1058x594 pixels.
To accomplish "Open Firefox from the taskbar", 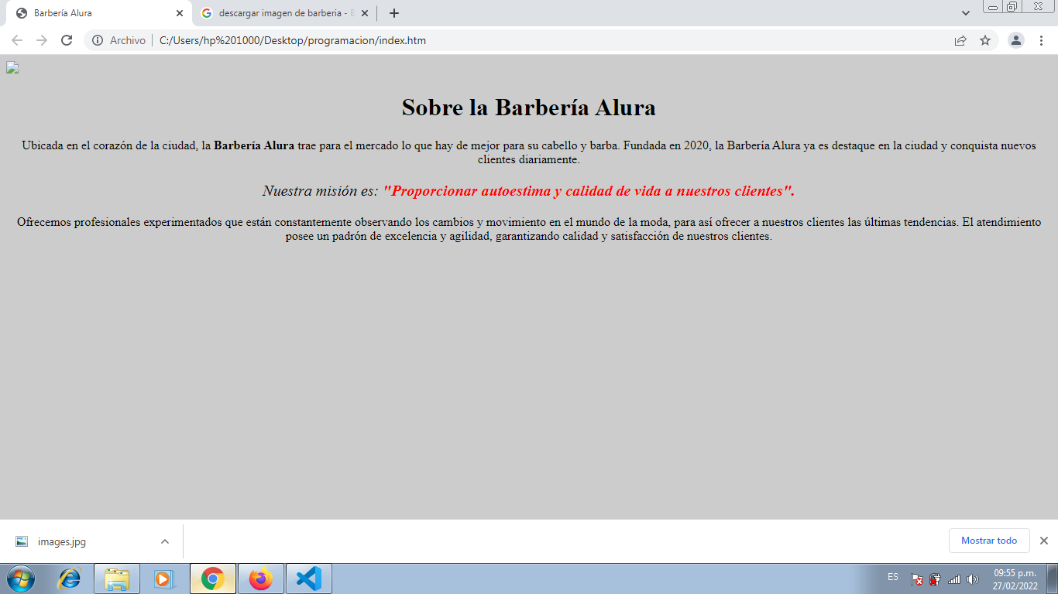I will tap(261, 579).
